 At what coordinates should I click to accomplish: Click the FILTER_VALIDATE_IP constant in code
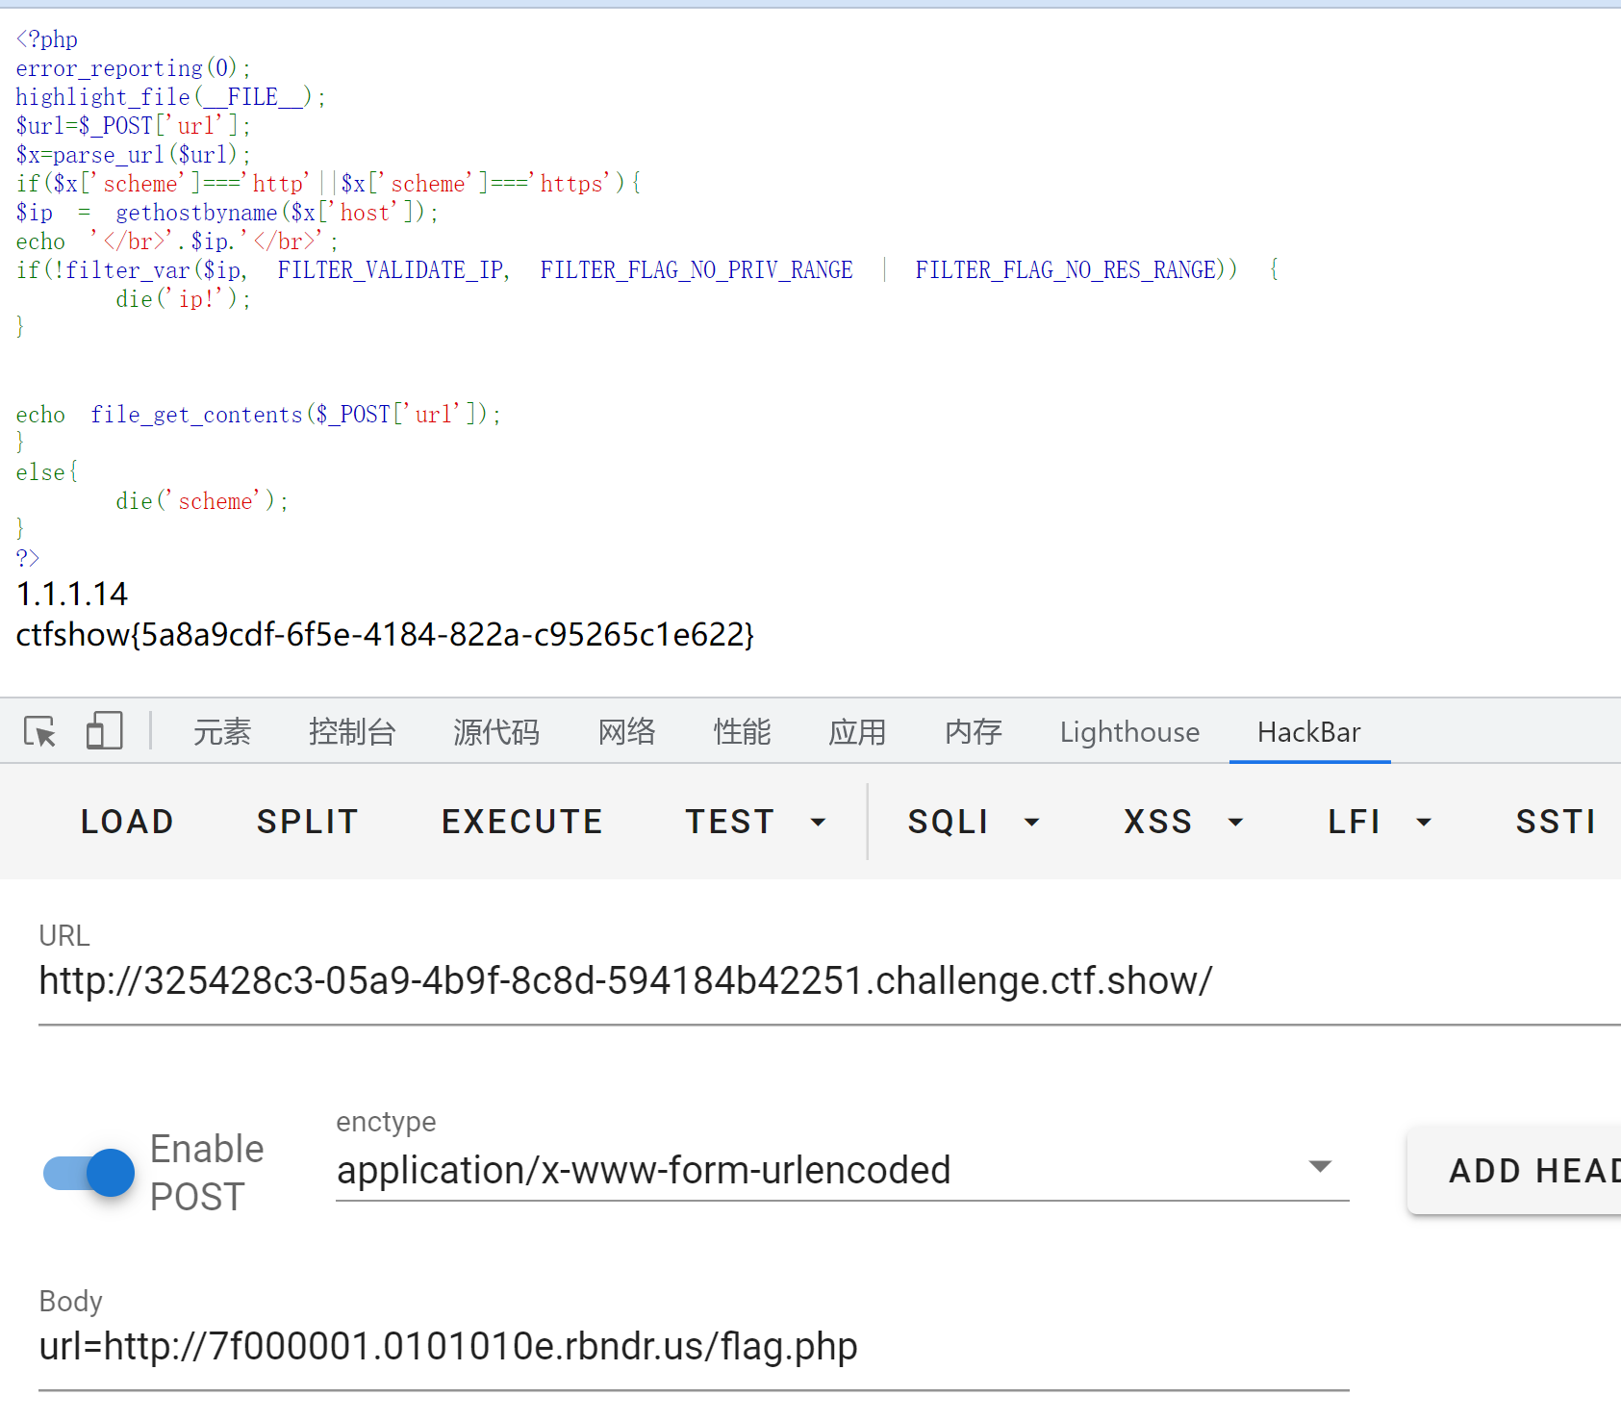(392, 270)
